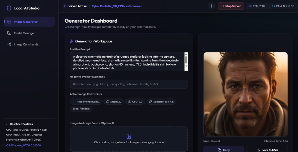Click the Resolution: 512x512 constraint chip
The height and width of the screenshot is (152, 298).
[x=86, y=102]
